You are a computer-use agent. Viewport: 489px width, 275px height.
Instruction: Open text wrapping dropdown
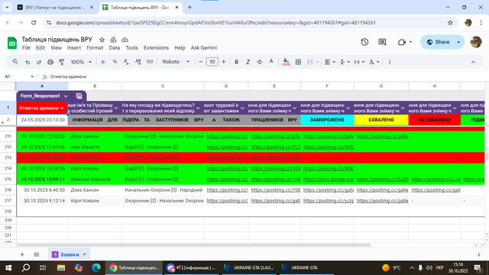point(359,62)
